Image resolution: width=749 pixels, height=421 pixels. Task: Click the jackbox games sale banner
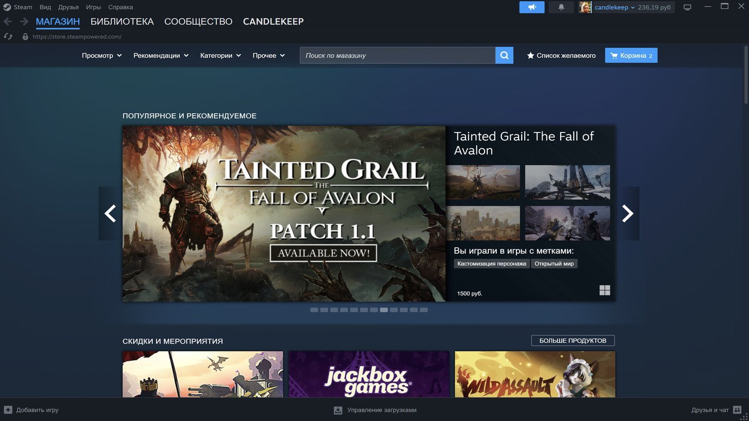(369, 375)
